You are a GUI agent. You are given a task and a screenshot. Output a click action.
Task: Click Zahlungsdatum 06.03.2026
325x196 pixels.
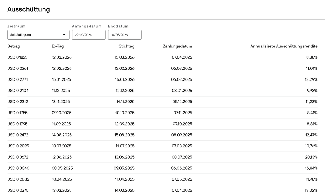[182, 69]
